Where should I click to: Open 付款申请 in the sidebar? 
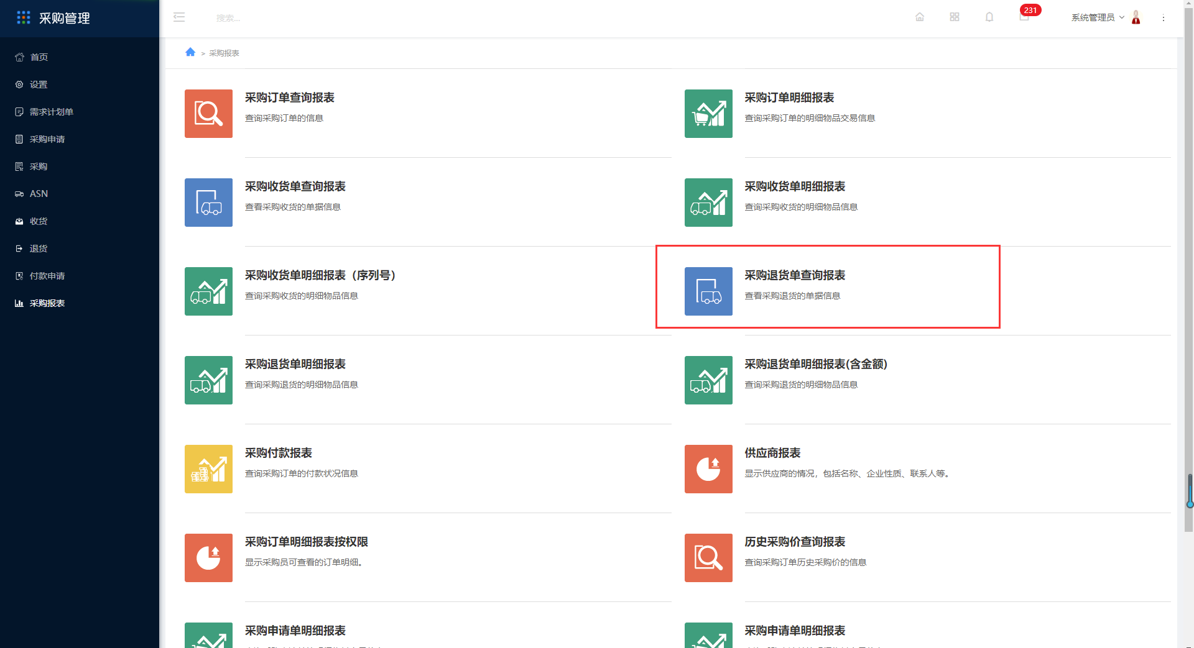tap(80, 276)
